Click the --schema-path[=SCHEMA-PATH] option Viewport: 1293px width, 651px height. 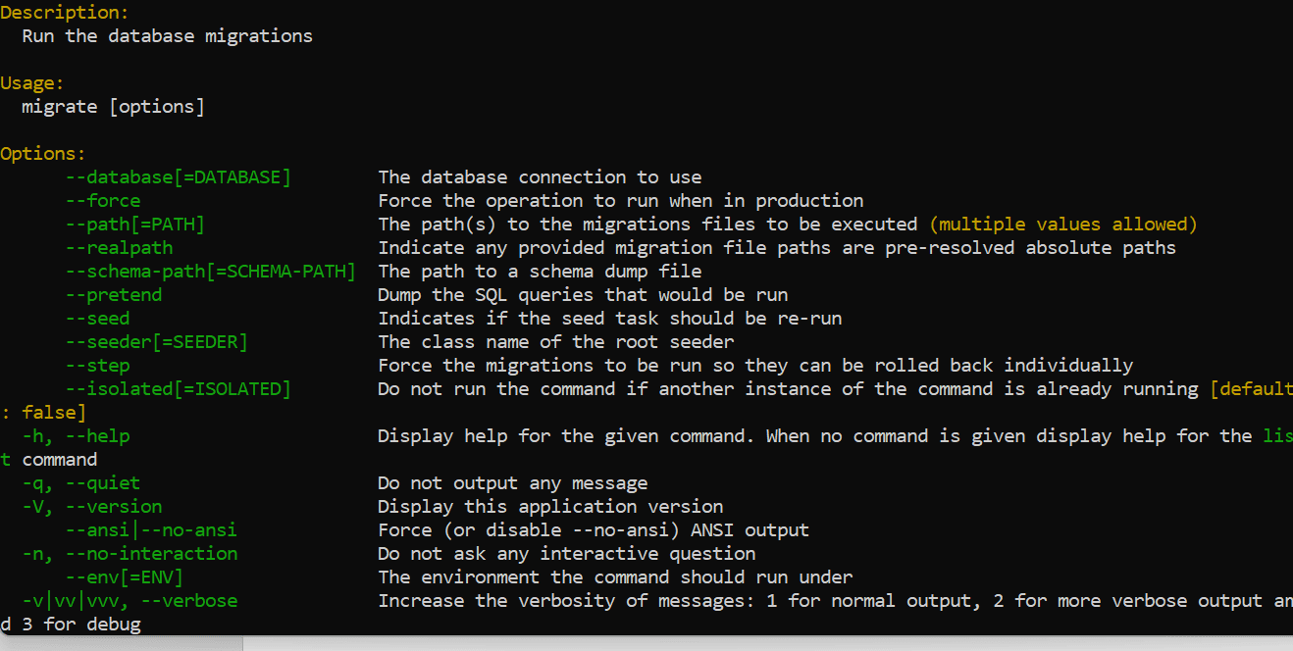[x=211, y=272]
